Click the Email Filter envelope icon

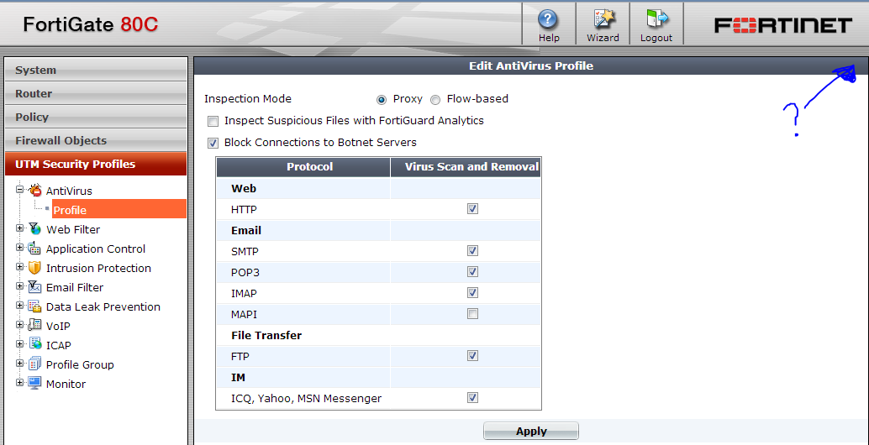34,286
